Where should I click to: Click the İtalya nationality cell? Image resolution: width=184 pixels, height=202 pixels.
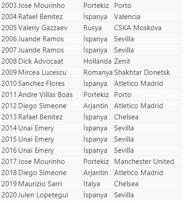[92, 184]
